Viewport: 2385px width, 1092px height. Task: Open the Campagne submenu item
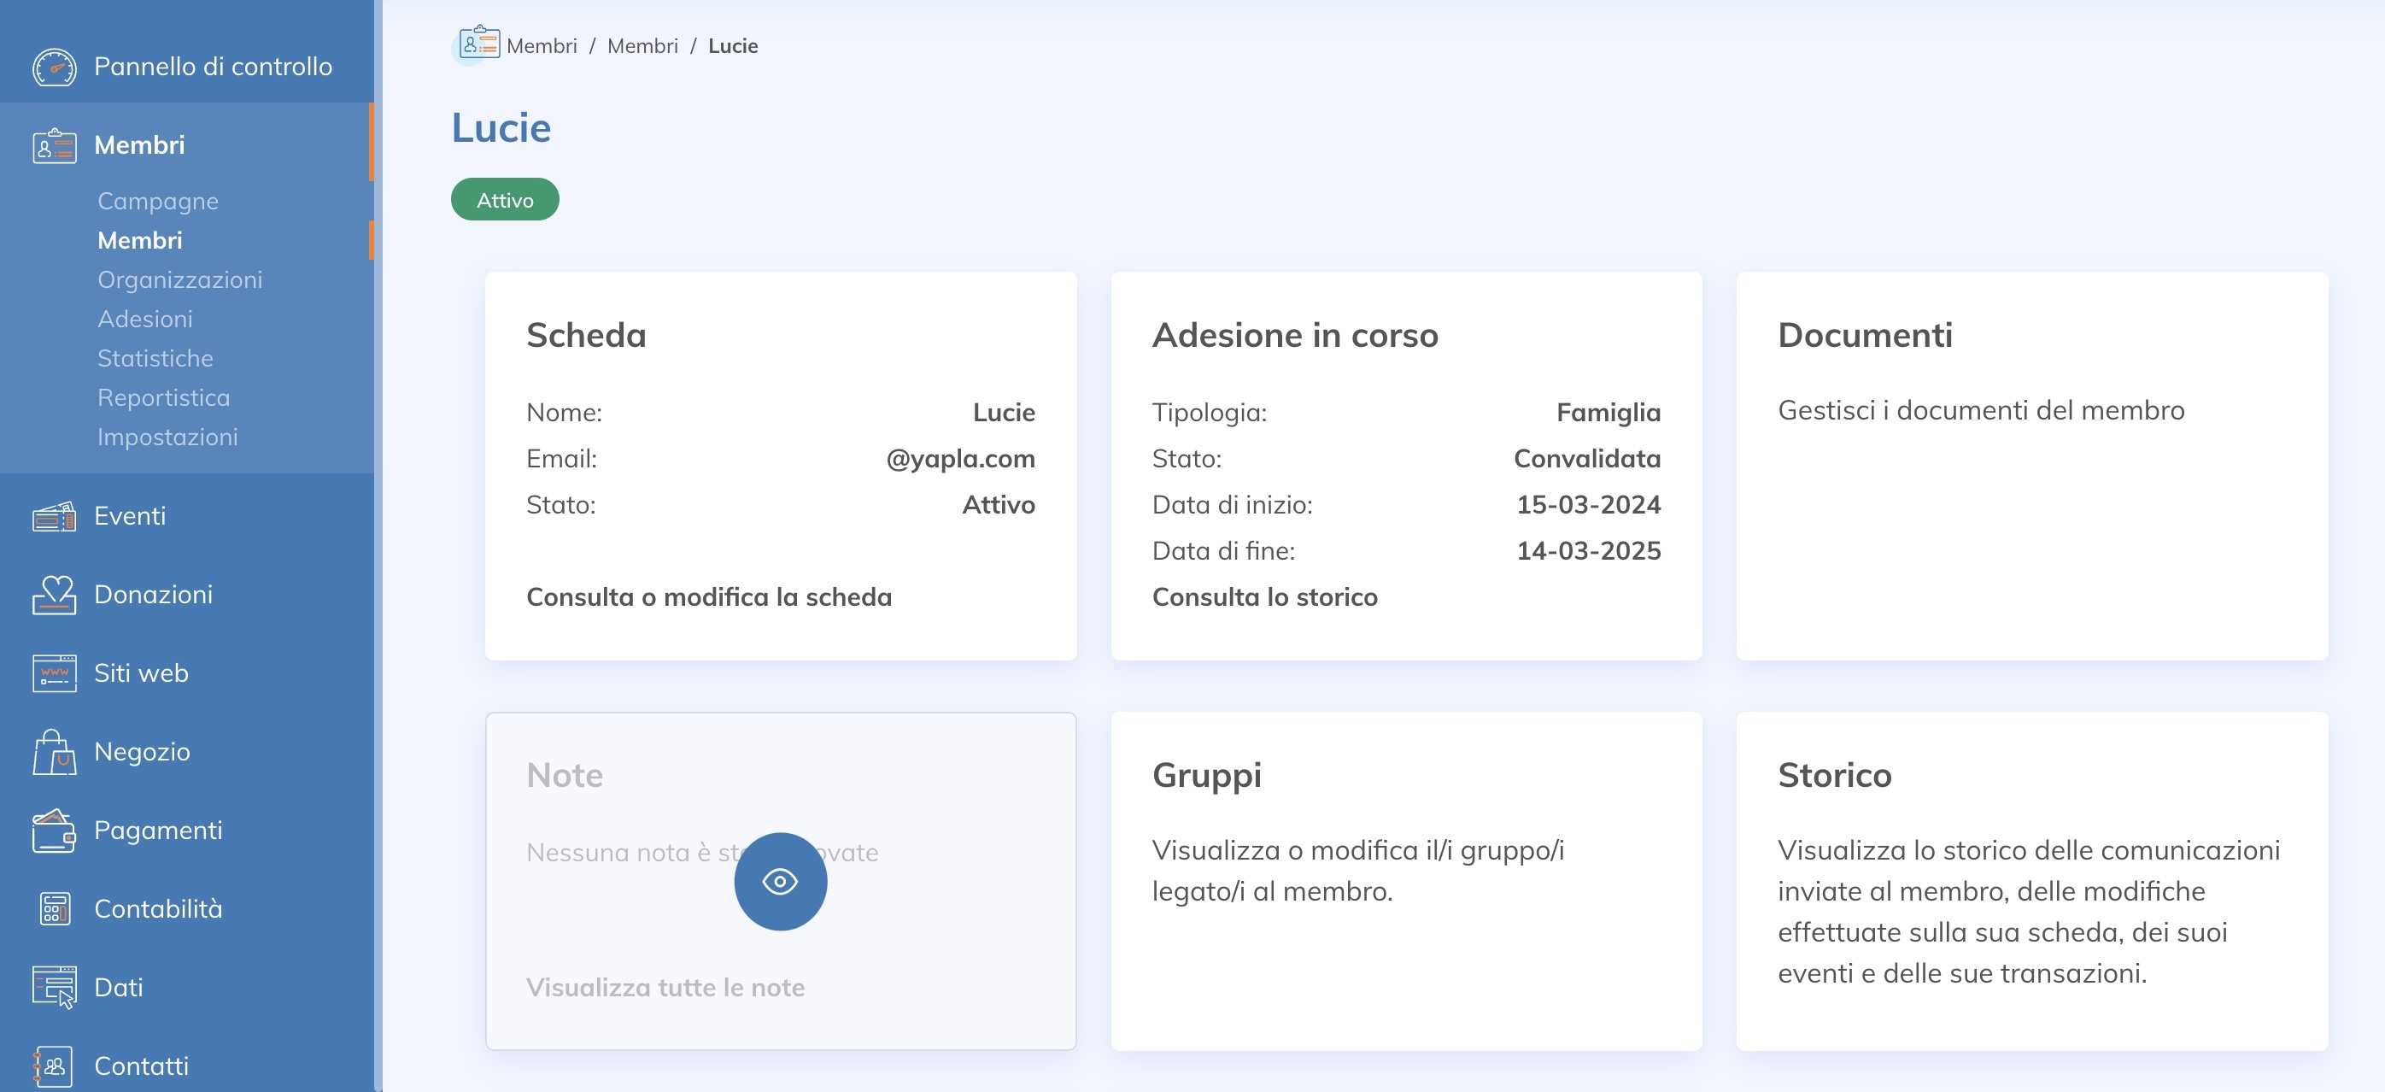[x=158, y=201]
